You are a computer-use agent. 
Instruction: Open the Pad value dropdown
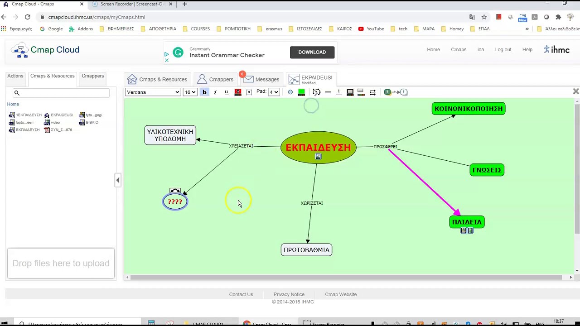click(274, 92)
